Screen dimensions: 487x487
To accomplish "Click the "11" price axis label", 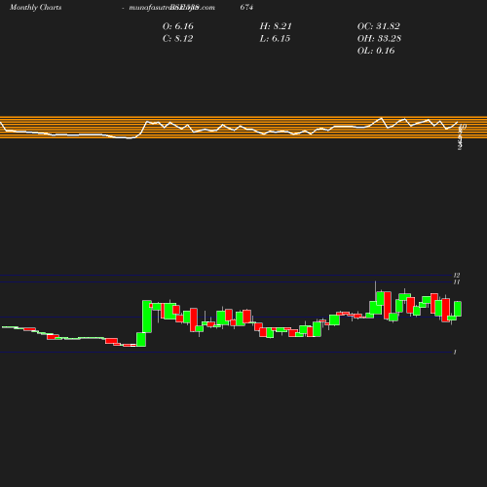I will 457,281.
